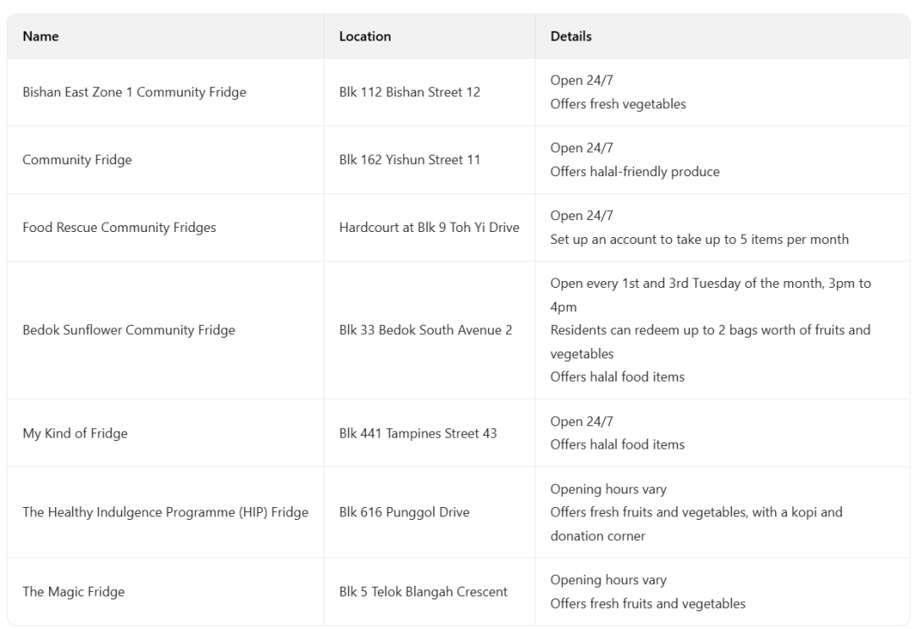Viewport: 915px width, 629px height.
Task: Select Bishan East Zone 1 Community Fridge
Action: [134, 92]
